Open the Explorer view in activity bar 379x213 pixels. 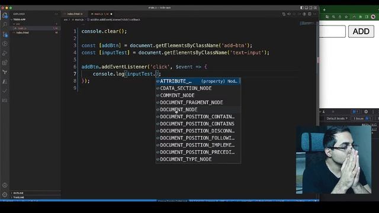point(5,15)
